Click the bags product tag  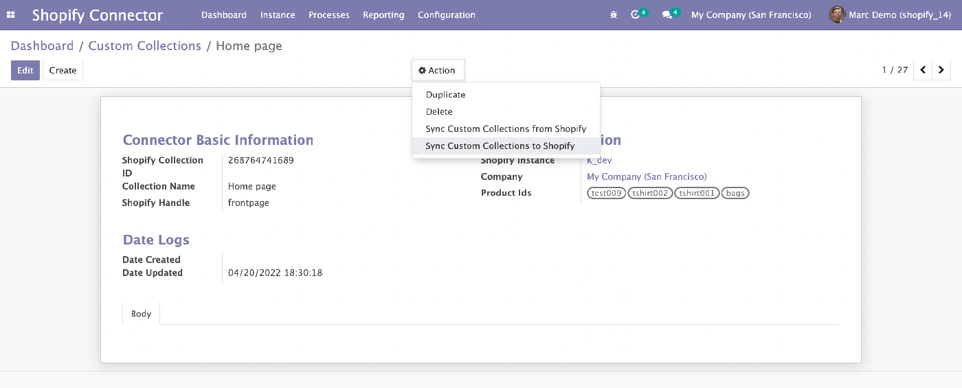[x=735, y=193]
